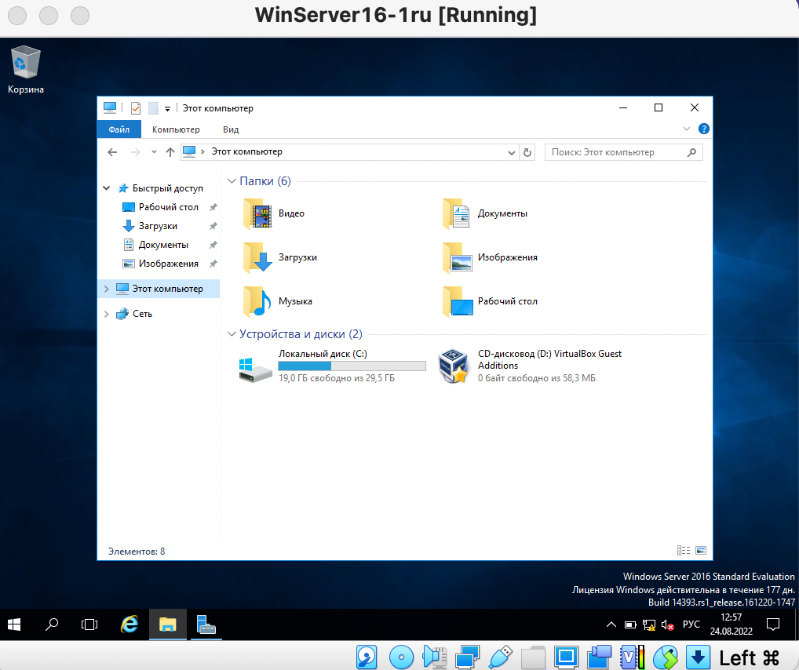
Task: Collapse the Папки (6) group
Action: click(232, 181)
